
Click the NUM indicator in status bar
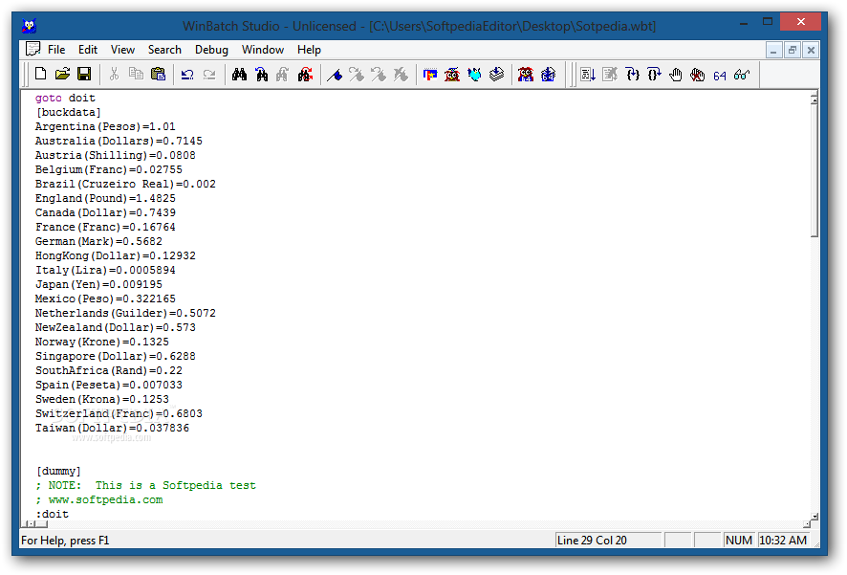click(738, 540)
